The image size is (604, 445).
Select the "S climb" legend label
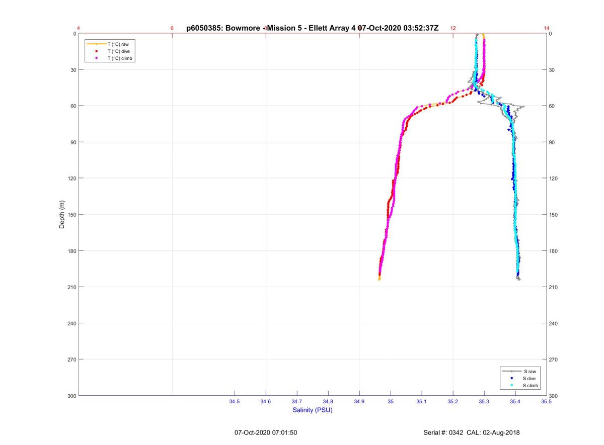pos(531,385)
